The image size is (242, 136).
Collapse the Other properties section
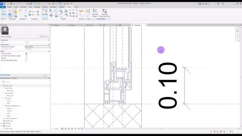point(49,51)
